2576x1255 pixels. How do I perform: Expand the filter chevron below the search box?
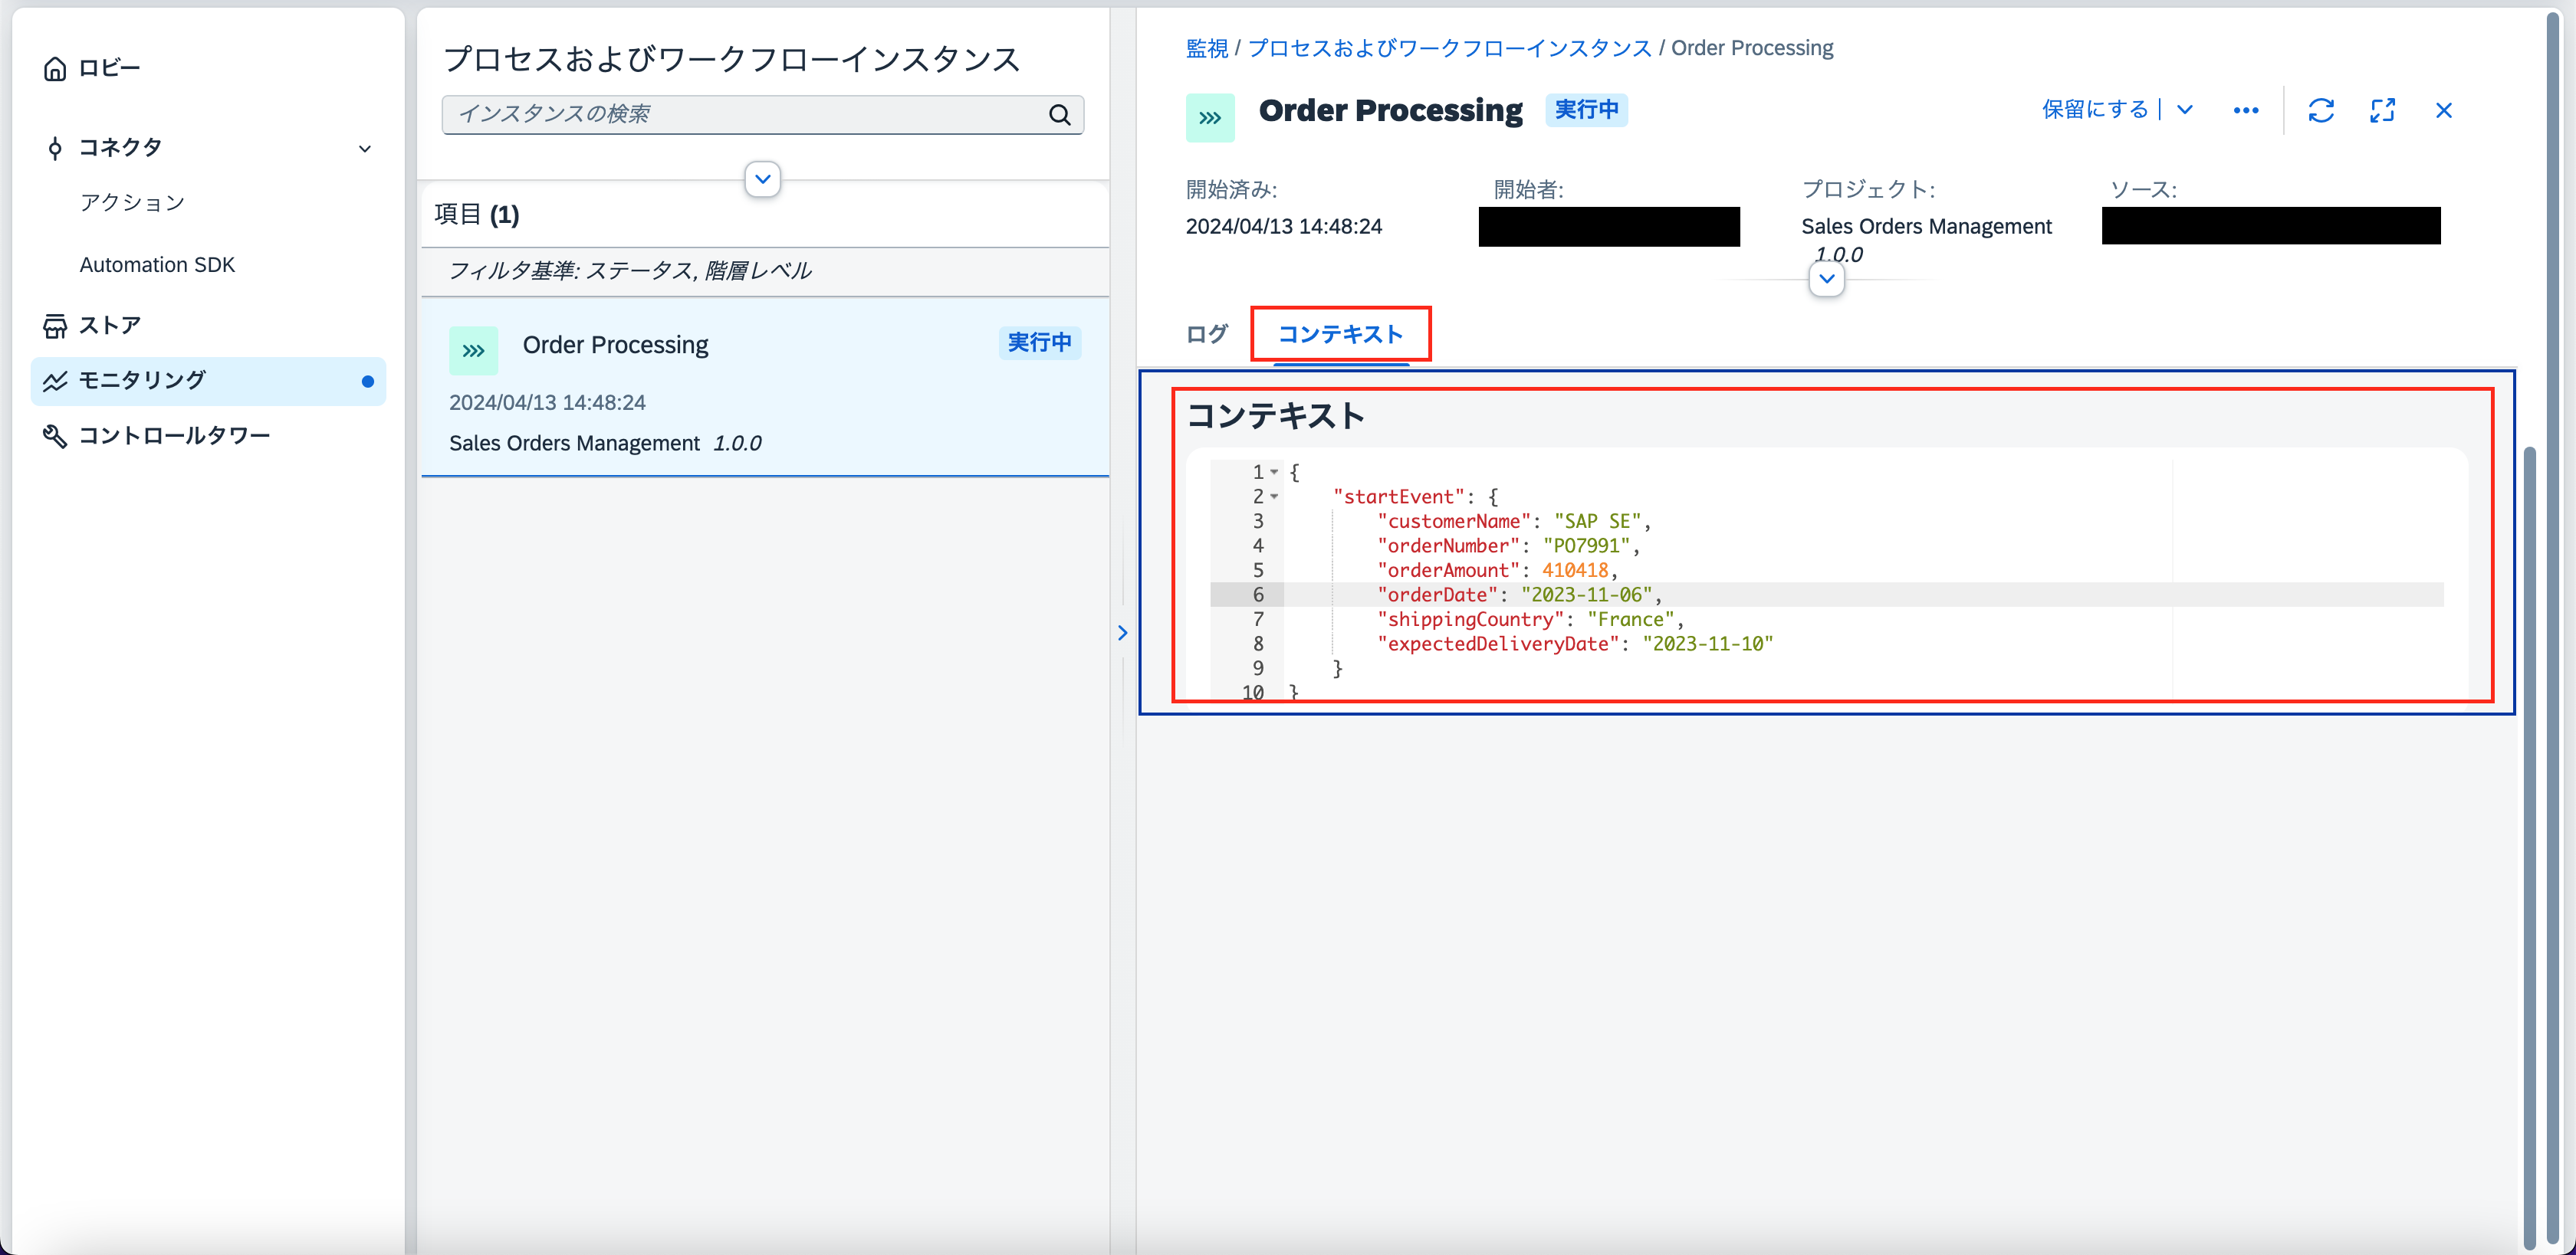[x=762, y=179]
